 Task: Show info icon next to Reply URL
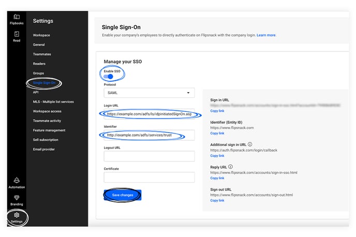[x=230, y=167]
